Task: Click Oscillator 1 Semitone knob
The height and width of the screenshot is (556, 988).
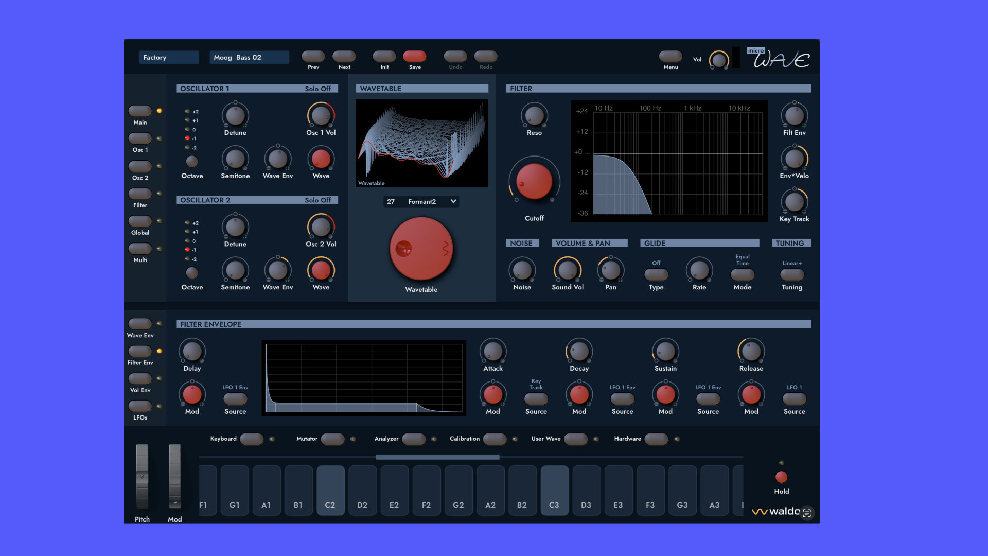Action: [235, 159]
